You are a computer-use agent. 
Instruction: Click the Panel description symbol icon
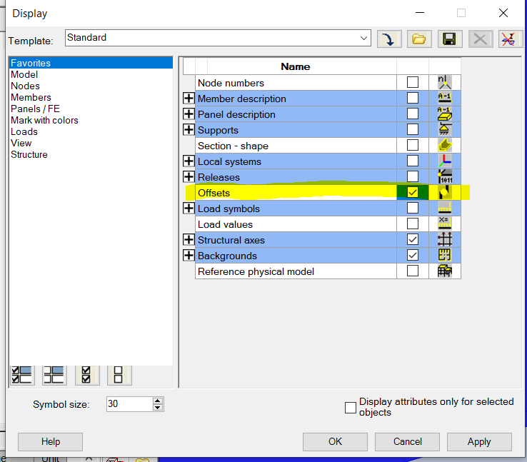coord(445,114)
